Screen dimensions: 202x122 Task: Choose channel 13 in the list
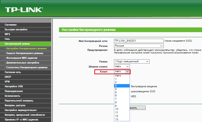[x=122, y=119]
